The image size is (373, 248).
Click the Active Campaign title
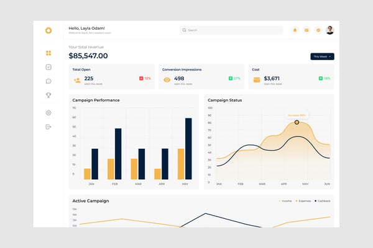91,201
